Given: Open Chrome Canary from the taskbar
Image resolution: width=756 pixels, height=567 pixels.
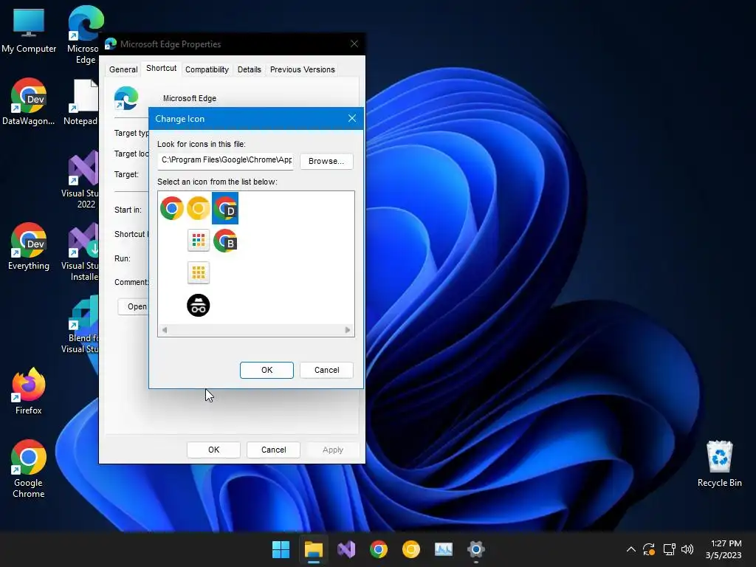Looking at the screenshot, I should (410, 549).
